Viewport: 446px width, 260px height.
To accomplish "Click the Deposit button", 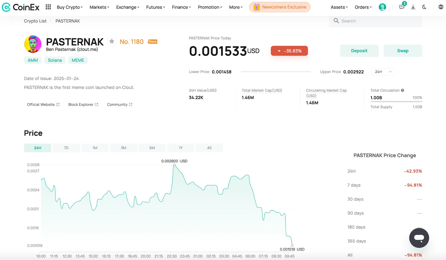I will click(359, 51).
